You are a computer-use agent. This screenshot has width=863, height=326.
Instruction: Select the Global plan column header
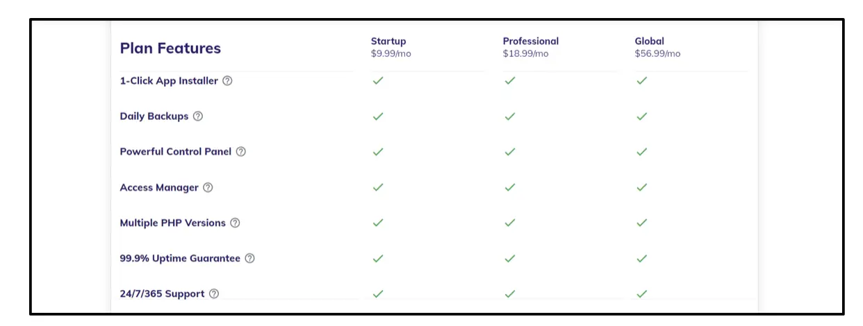click(650, 41)
